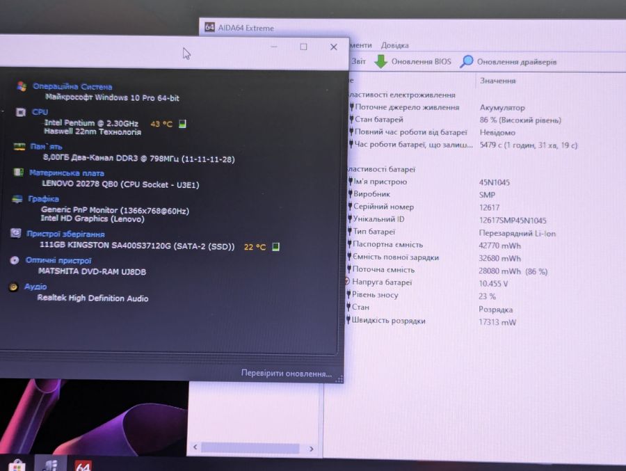
Task: Open the Пристрої зберігання section link
Action: [x=65, y=234]
